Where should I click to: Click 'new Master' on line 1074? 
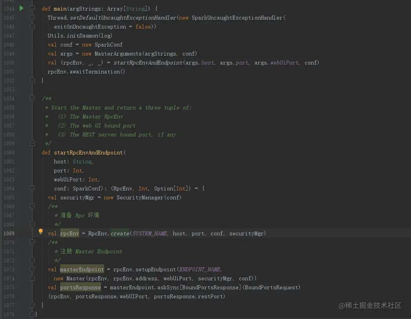point(69,278)
